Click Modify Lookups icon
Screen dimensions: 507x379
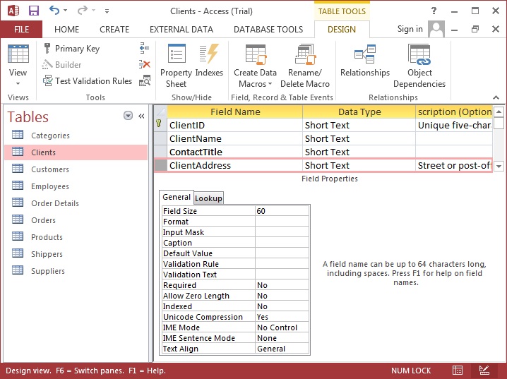click(x=145, y=80)
